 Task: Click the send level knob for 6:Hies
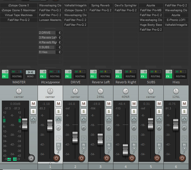(60, 52)
